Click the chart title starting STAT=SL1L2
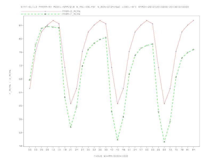This screenshot has width=211, height=163. click(x=105, y=7)
